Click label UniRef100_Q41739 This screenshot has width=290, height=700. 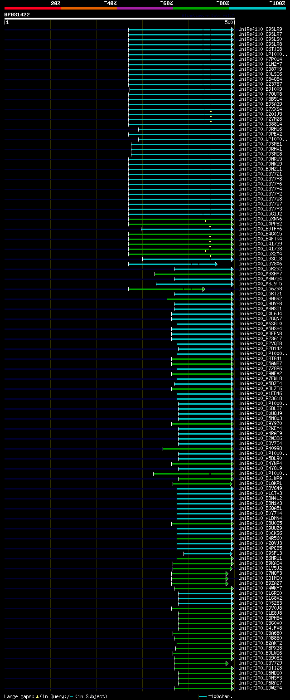coord(260,244)
